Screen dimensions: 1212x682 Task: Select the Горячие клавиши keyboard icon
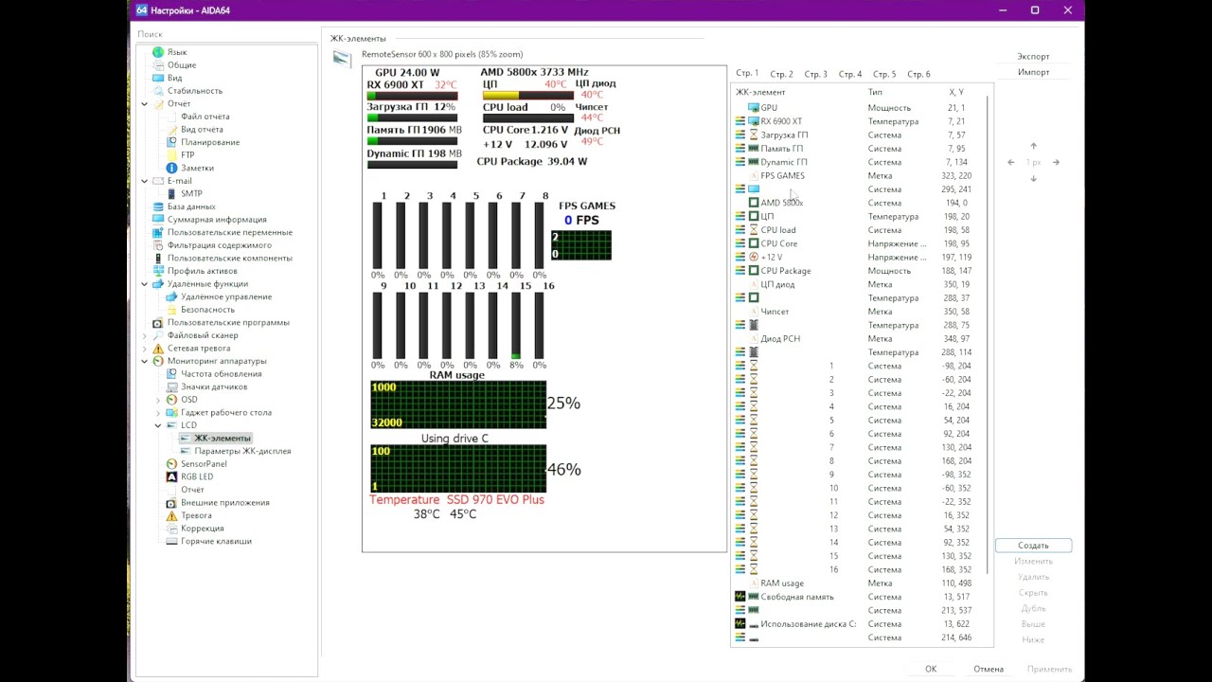click(171, 541)
